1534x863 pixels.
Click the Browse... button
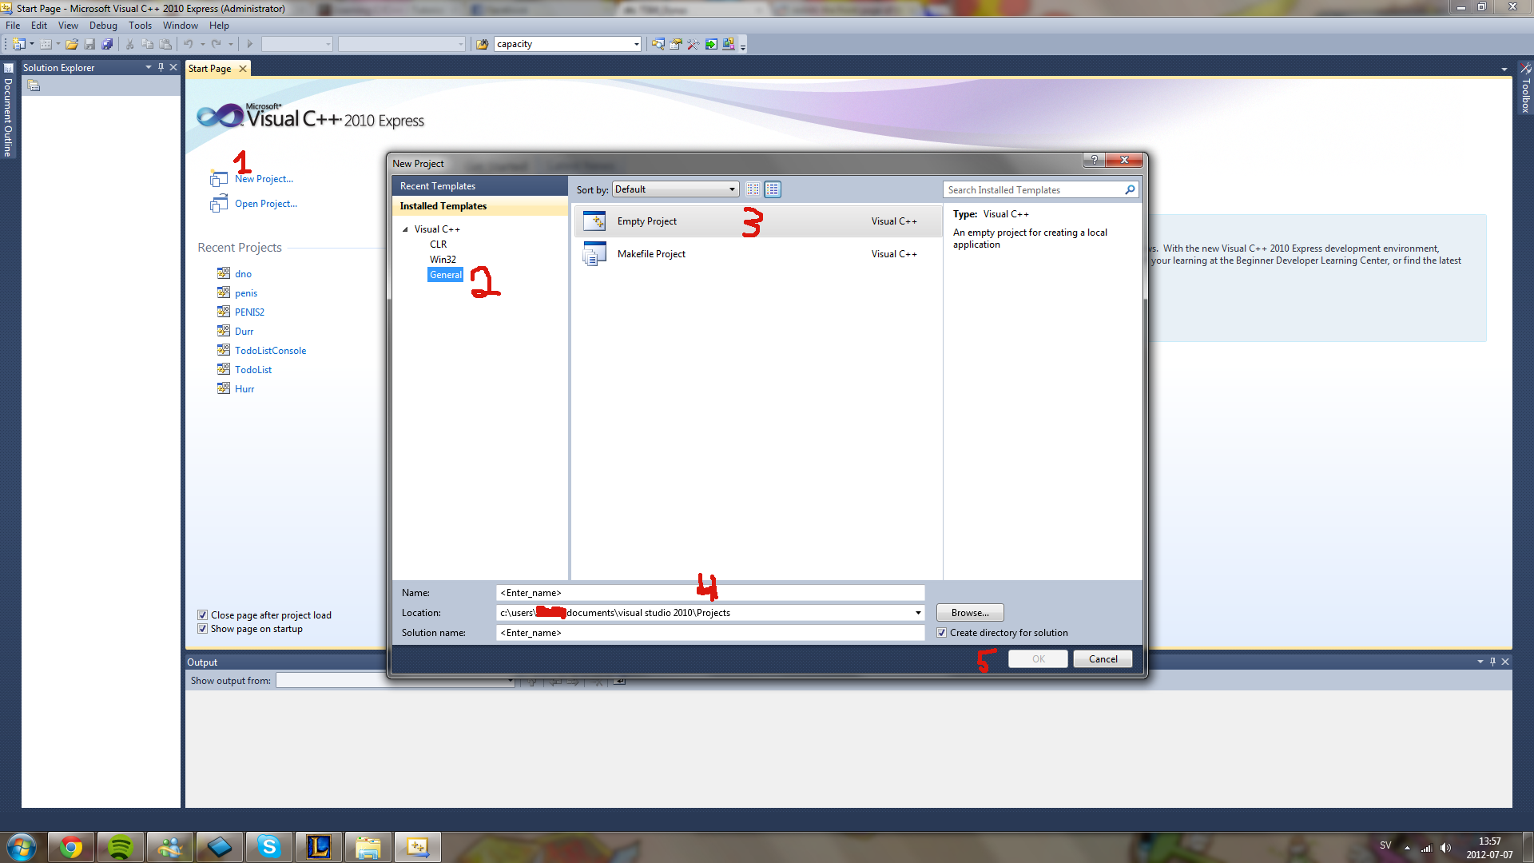(x=970, y=613)
